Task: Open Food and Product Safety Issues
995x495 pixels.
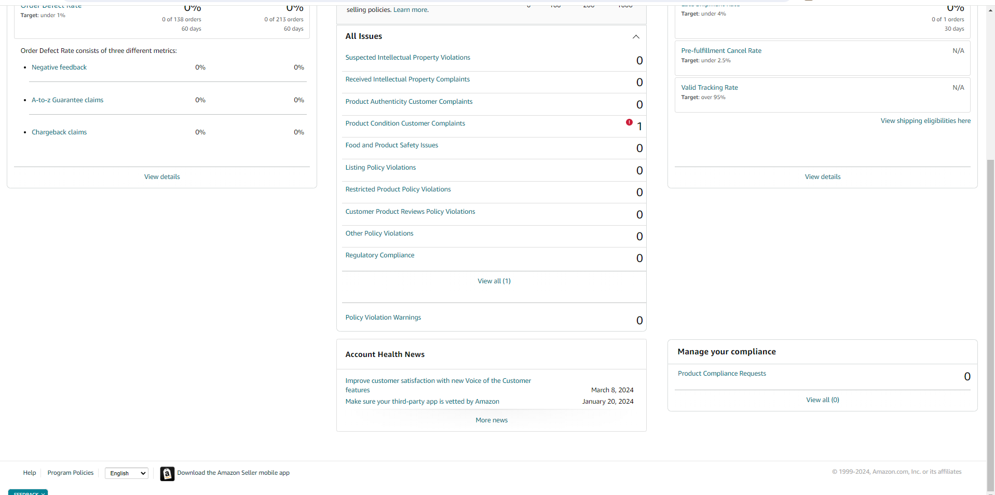Action: (x=392, y=145)
